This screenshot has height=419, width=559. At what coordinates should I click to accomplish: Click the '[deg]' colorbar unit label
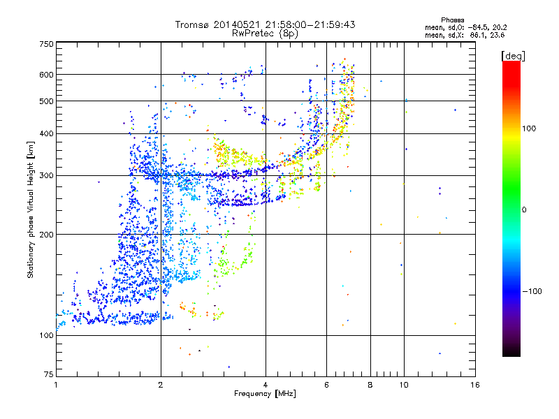pos(513,56)
